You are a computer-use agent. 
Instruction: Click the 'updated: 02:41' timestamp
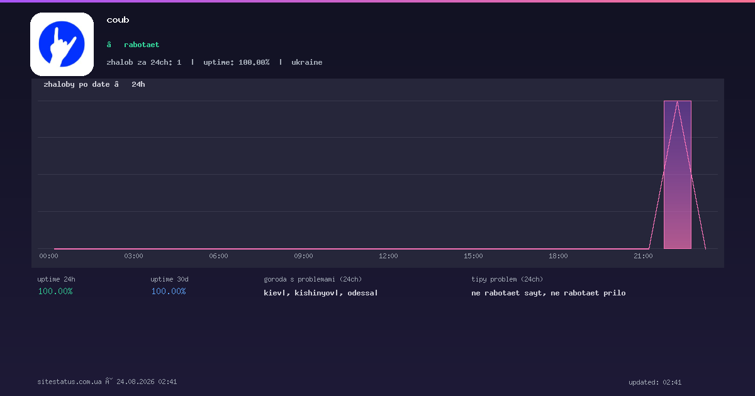655,382
